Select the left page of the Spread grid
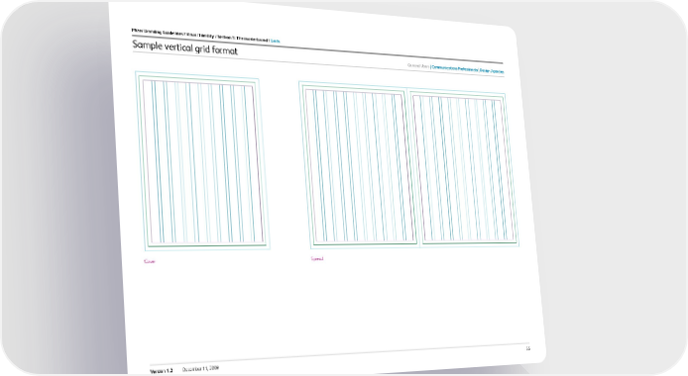The height and width of the screenshot is (376, 688). [358, 165]
